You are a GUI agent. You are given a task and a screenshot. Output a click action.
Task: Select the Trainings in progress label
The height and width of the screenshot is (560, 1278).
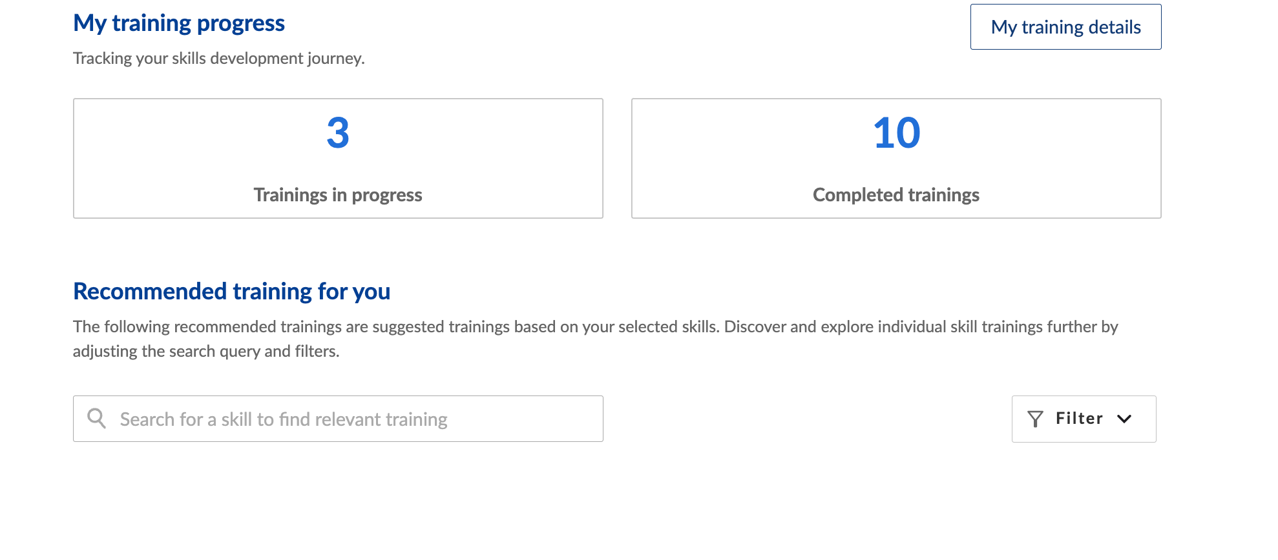pos(338,195)
